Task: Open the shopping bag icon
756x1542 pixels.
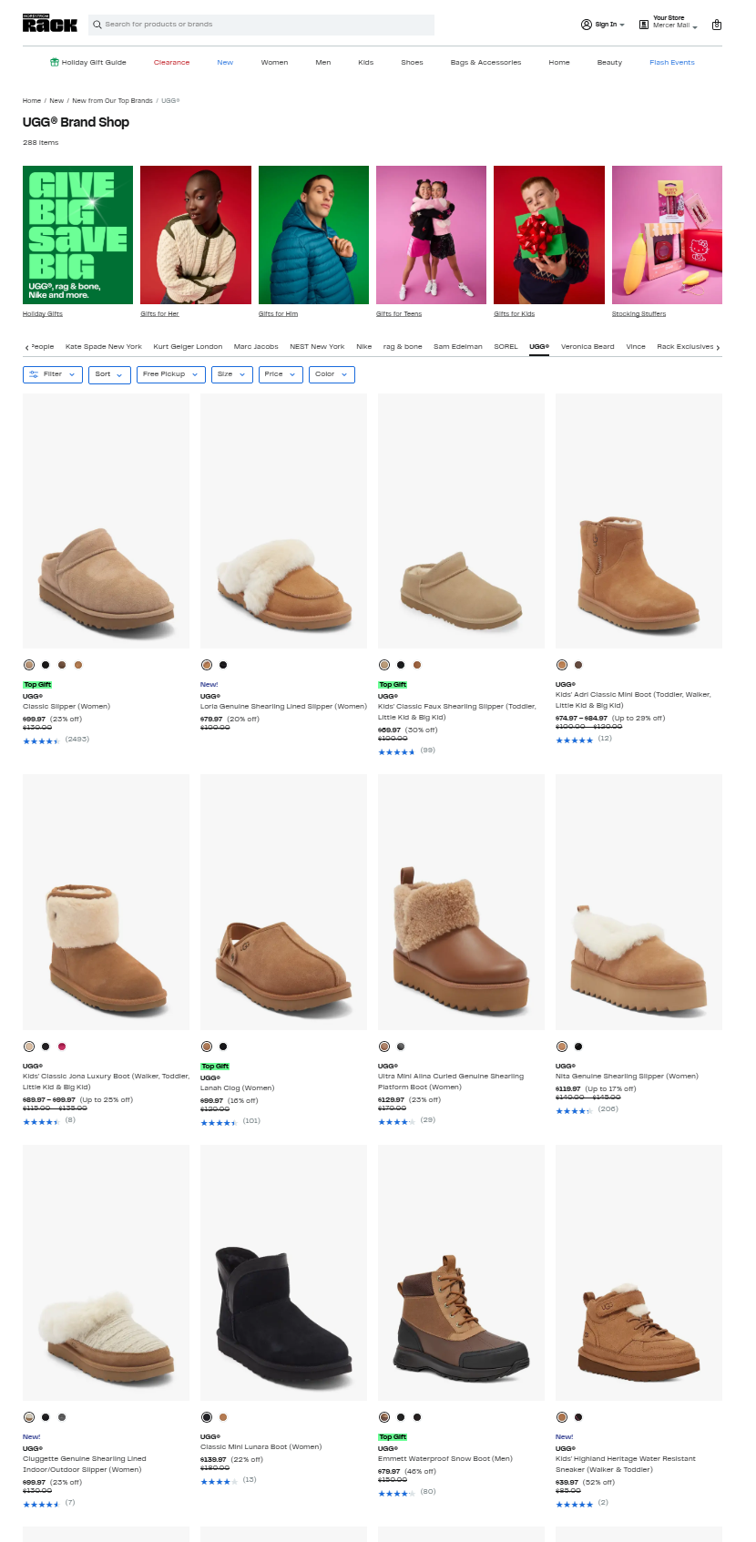Action: [717, 25]
